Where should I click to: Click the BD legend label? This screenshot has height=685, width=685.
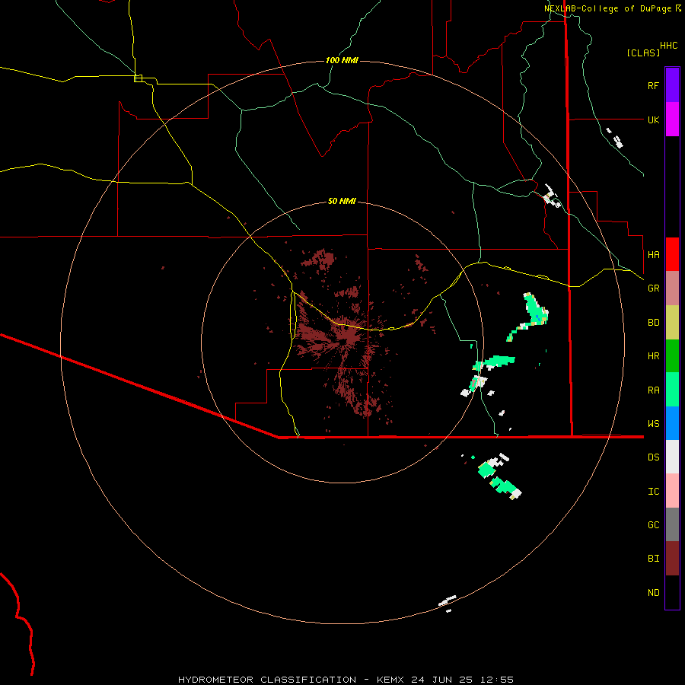pos(653,323)
